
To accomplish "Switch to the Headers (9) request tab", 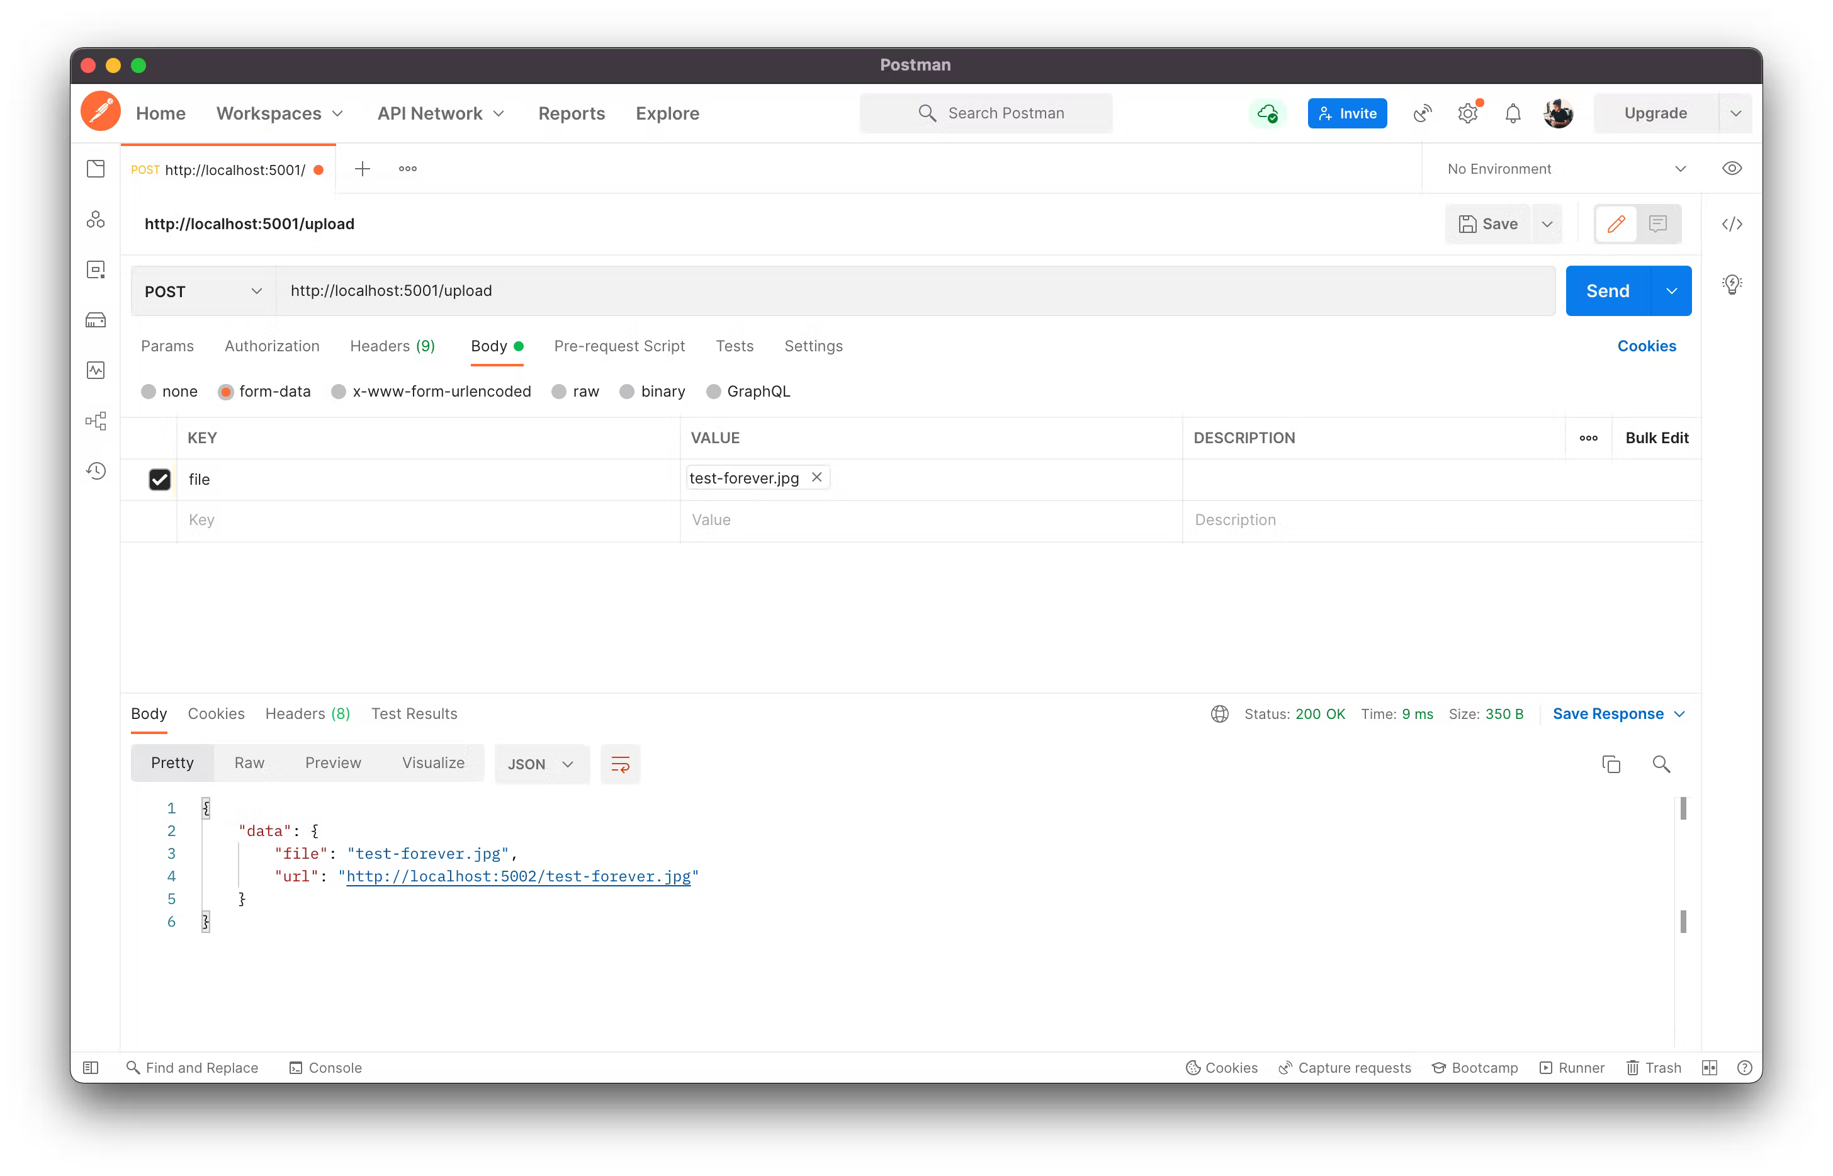I will pos(392,346).
